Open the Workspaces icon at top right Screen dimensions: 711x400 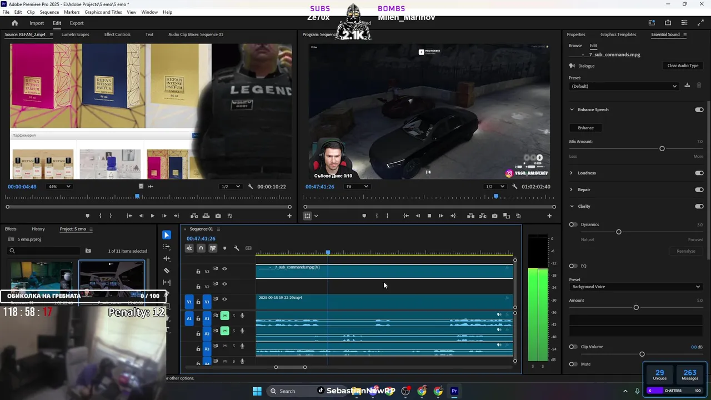652,23
